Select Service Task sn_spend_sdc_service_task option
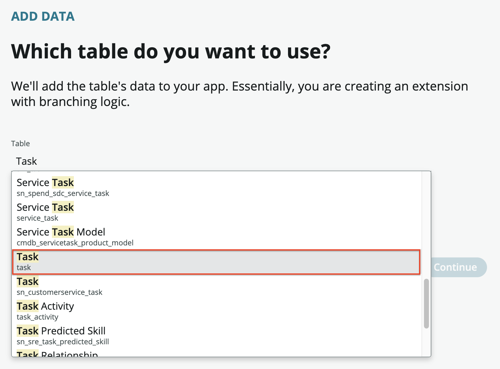Screen dimensions: 500x369 [217, 188]
